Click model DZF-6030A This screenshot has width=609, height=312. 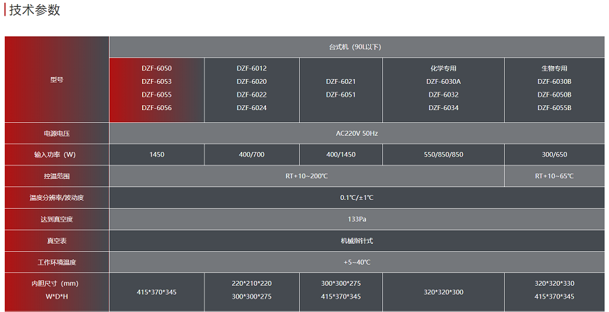(443, 82)
